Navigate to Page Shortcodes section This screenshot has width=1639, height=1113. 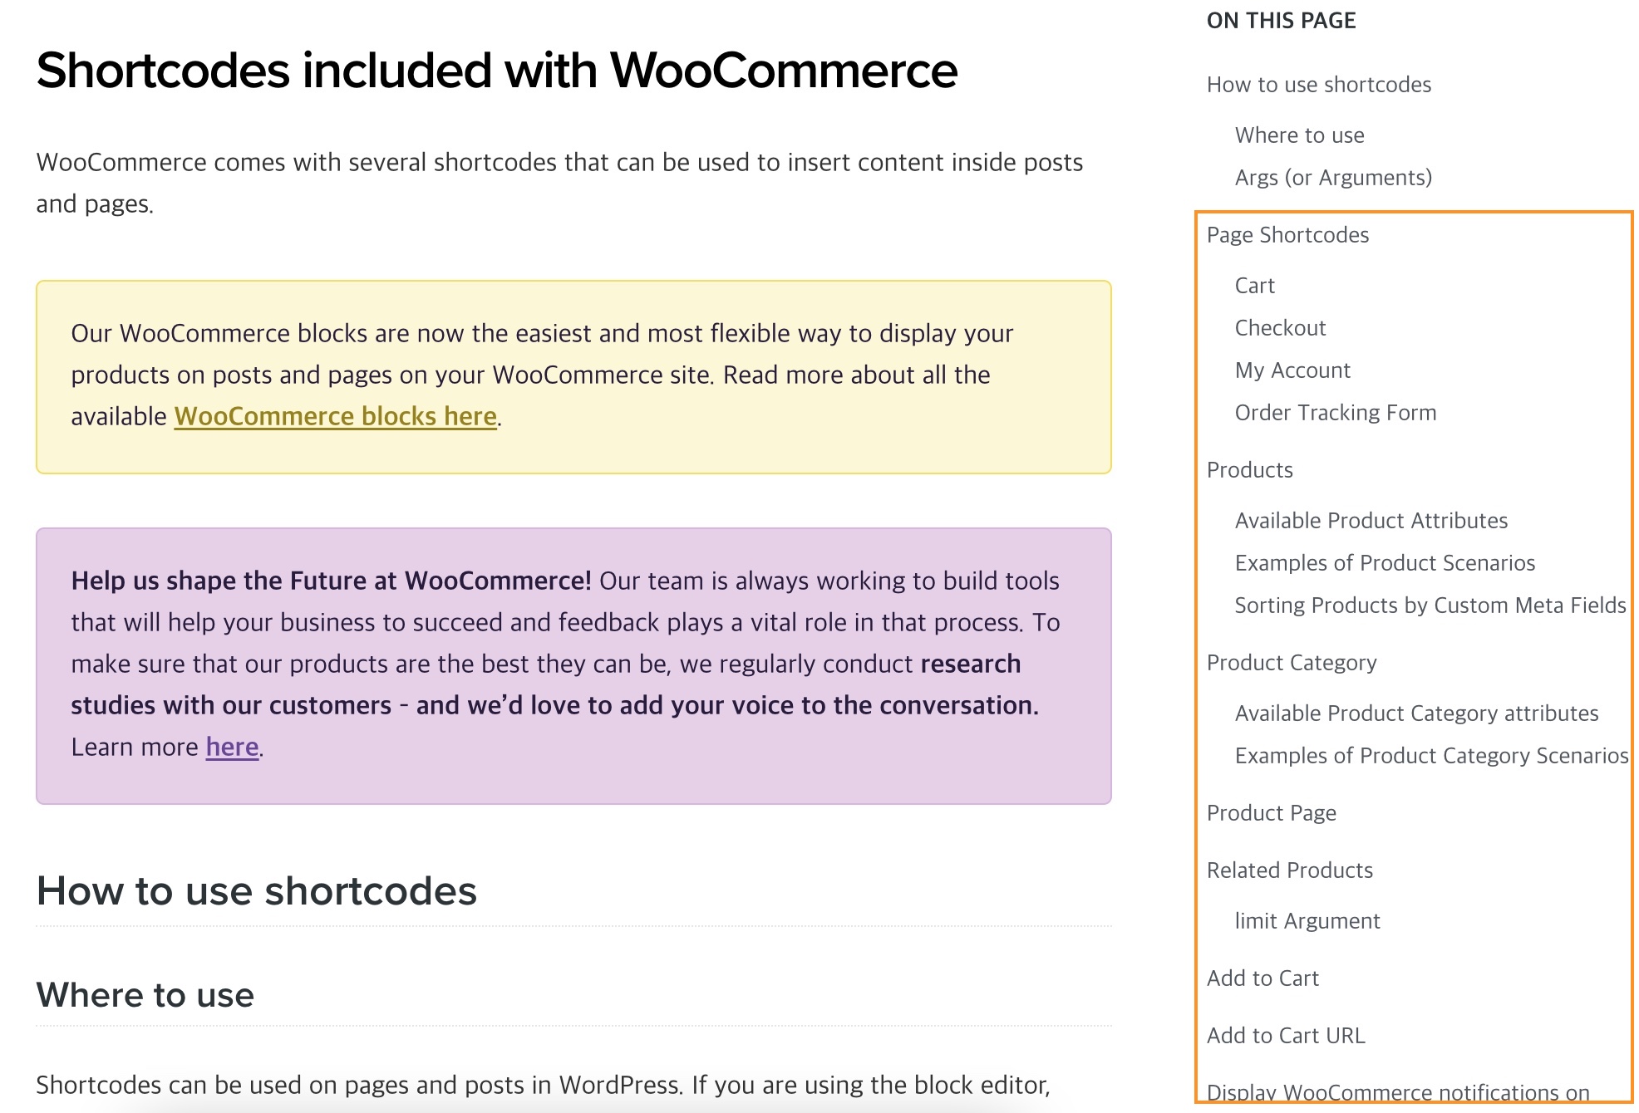[x=1287, y=235]
